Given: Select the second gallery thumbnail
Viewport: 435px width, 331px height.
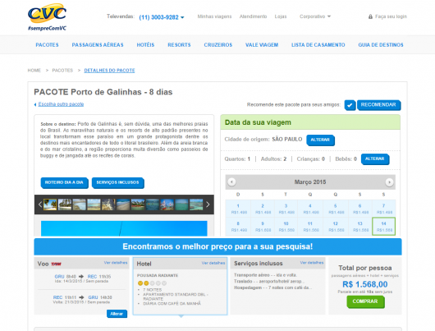Looking at the screenshot, I should pyautogui.click(x=65, y=205).
